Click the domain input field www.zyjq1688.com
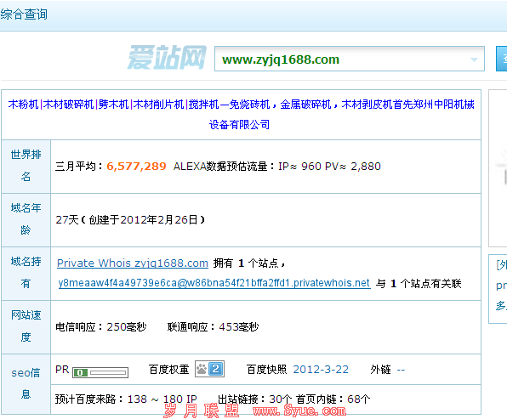This screenshot has height=419, width=507. pos(350,59)
